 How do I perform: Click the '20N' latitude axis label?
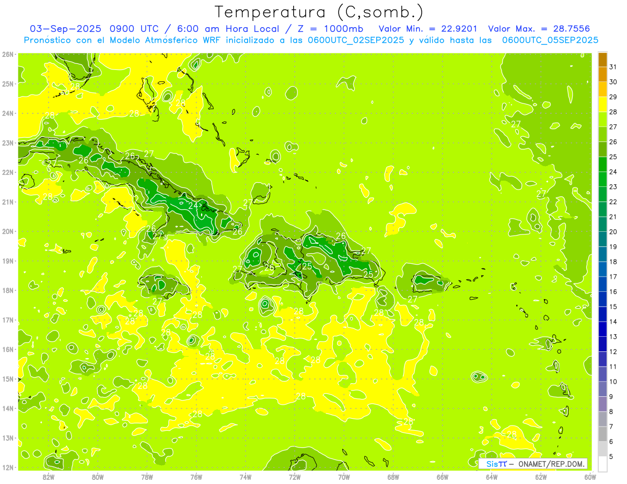8,231
